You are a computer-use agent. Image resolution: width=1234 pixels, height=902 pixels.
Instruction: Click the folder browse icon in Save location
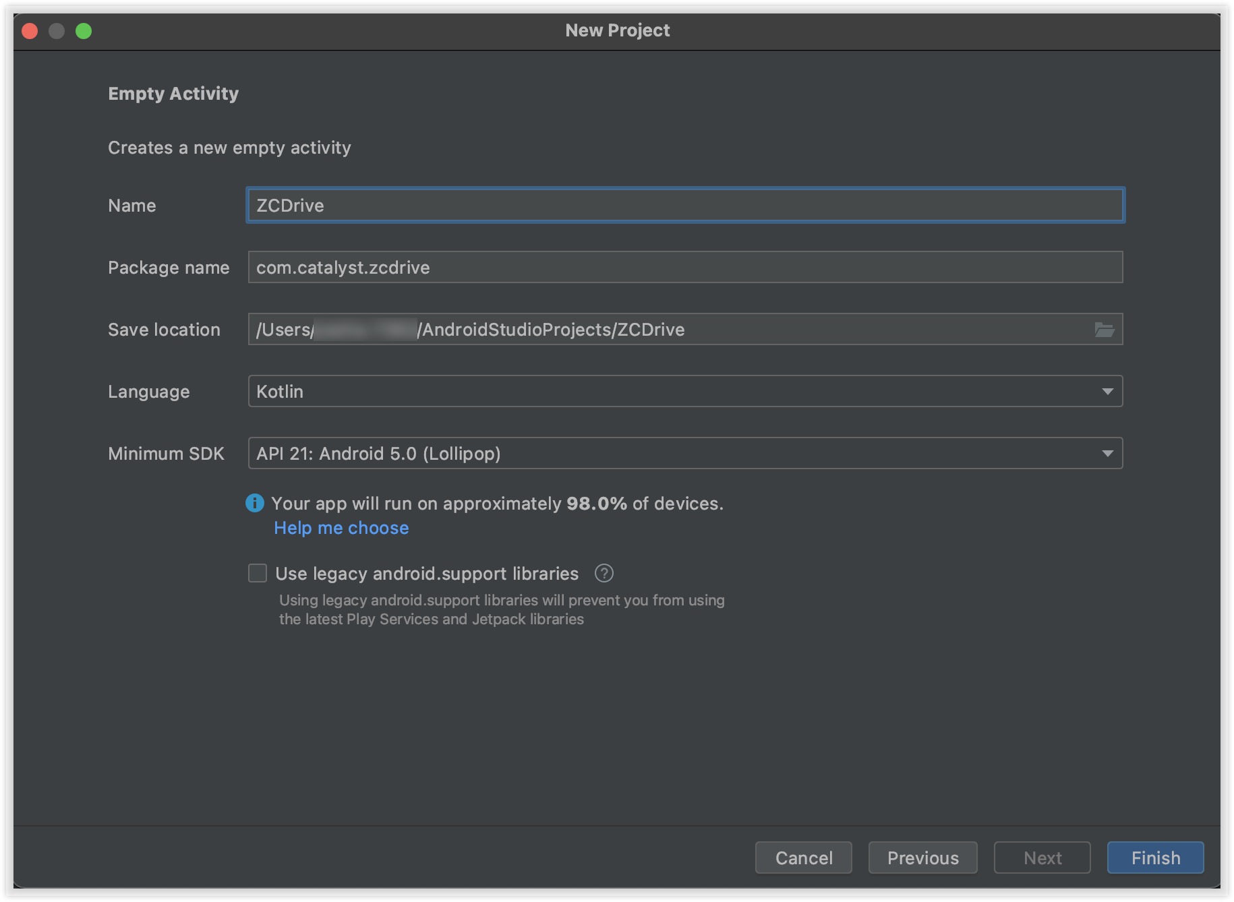click(x=1104, y=330)
